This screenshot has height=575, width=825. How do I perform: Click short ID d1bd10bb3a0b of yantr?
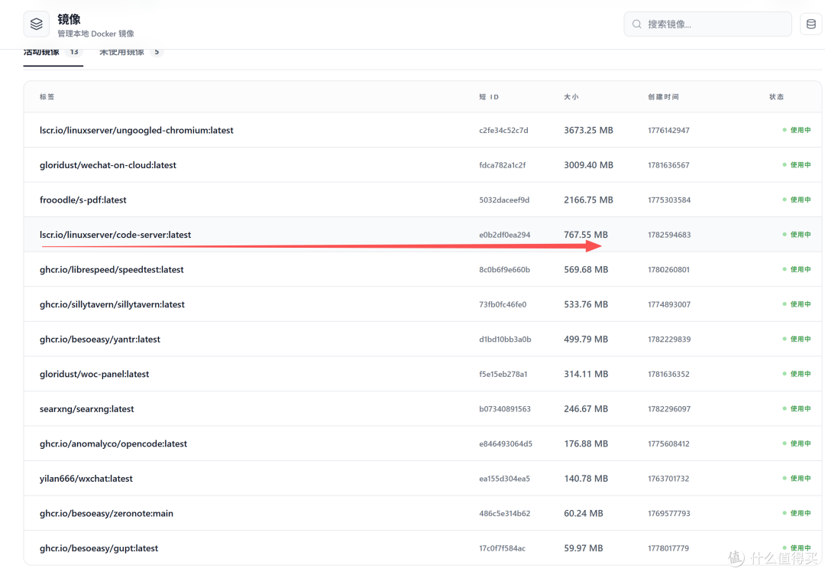[x=505, y=339]
